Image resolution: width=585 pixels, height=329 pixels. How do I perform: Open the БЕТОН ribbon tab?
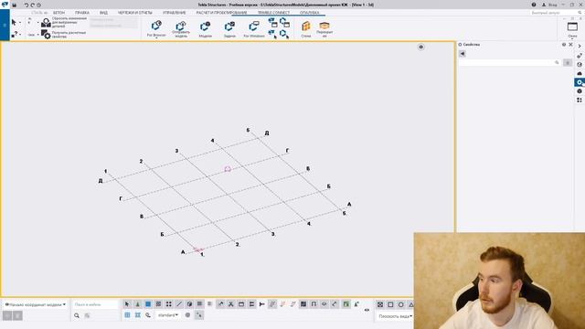click(x=58, y=13)
